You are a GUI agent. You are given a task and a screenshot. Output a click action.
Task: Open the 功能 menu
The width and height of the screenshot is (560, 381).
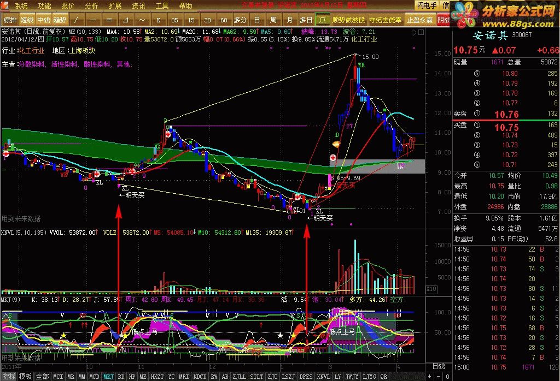[x=45, y=5]
